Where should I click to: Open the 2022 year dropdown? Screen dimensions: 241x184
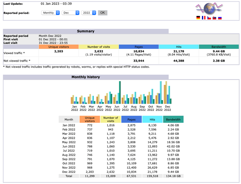89,13
